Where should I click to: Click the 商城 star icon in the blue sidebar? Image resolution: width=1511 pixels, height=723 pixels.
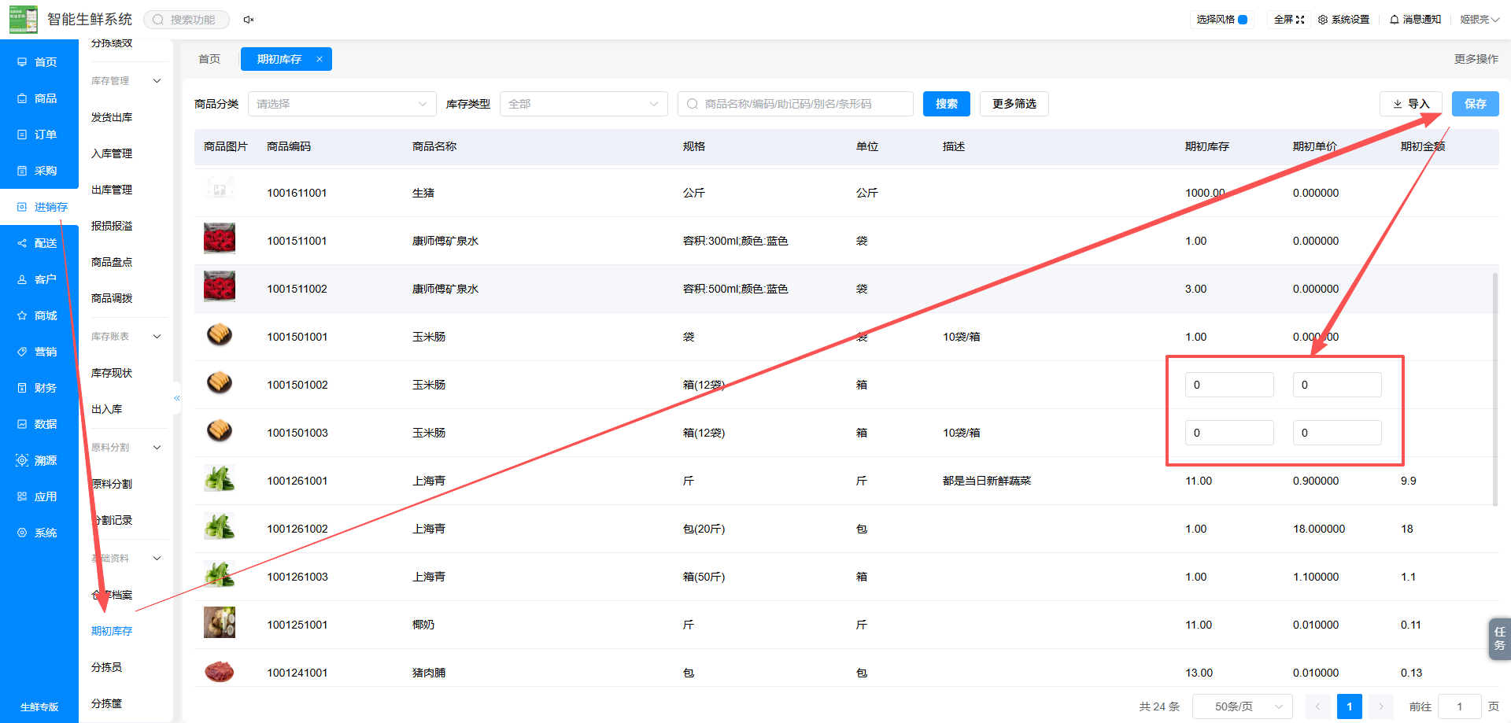(22, 315)
